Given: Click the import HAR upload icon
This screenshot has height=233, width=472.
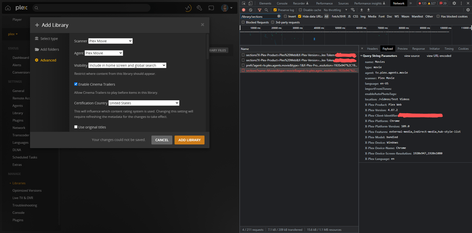Looking at the screenshot, I should (x=361, y=10).
